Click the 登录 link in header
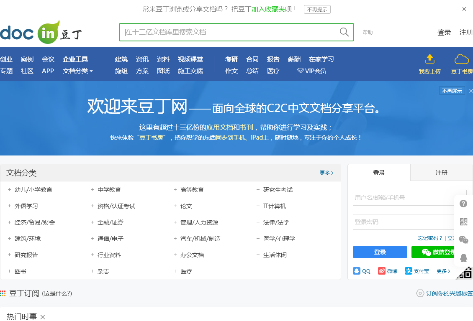Viewport: 473px width, 321px height. click(444, 32)
